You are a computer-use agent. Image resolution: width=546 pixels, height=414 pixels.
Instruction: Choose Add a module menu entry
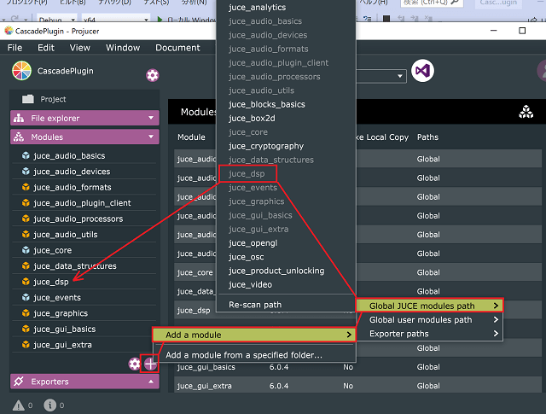pyautogui.click(x=254, y=335)
